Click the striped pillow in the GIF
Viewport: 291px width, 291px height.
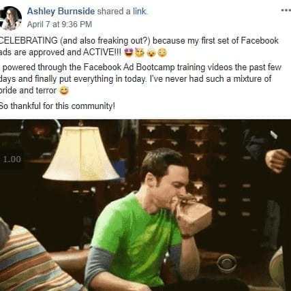point(32,259)
